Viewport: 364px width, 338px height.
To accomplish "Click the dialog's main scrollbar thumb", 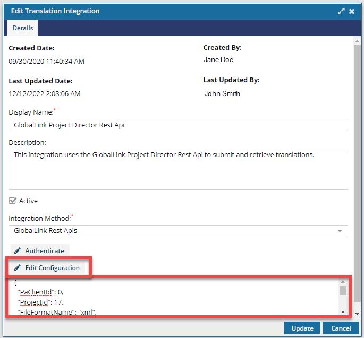I will pos(357,174).
